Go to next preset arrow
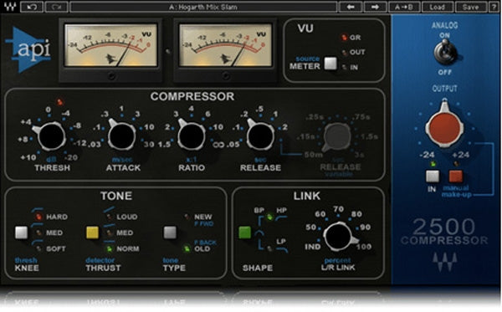502x312 pixels. (x=375, y=7)
